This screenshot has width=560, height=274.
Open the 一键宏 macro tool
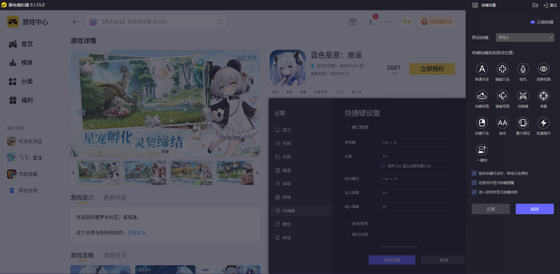(482, 150)
